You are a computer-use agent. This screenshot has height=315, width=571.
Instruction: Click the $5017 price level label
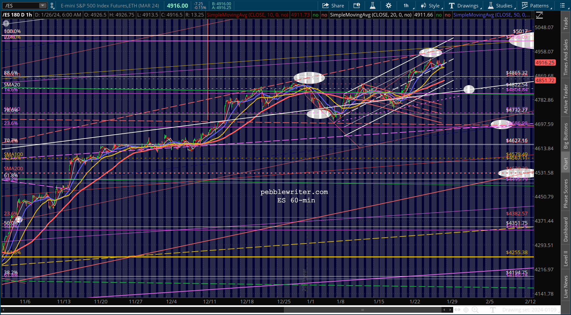pyautogui.click(x=520, y=31)
